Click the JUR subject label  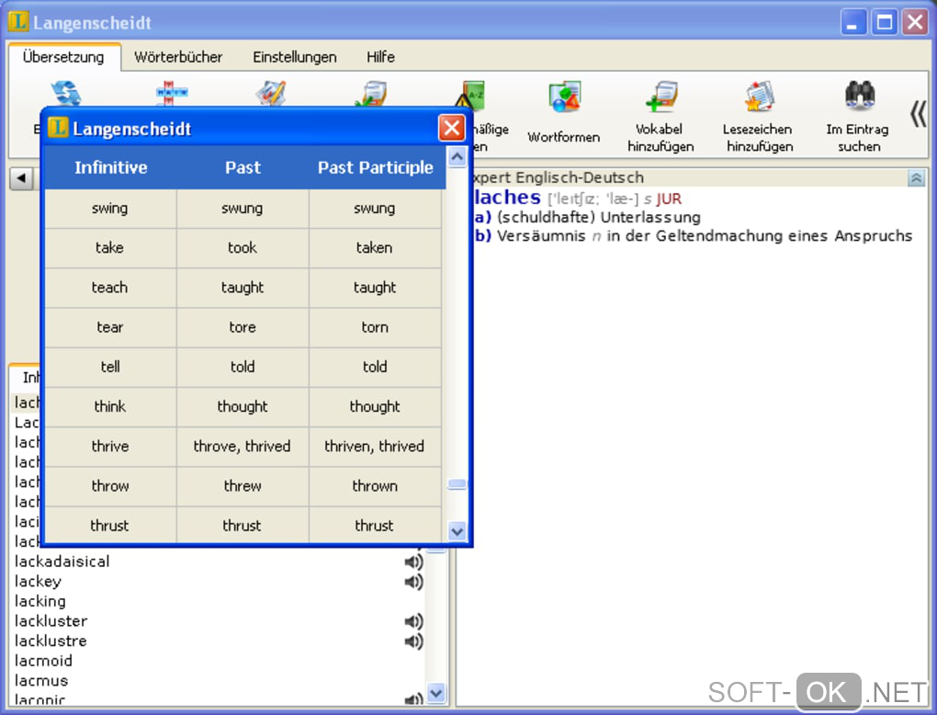pos(669,199)
